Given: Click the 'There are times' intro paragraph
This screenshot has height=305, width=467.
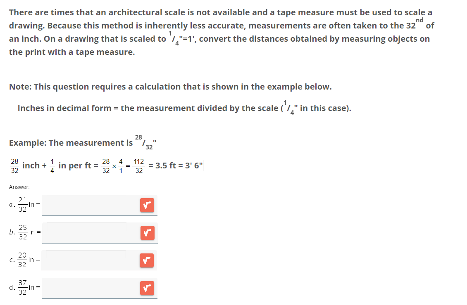Looking at the screenshot, I should [222, 32].
